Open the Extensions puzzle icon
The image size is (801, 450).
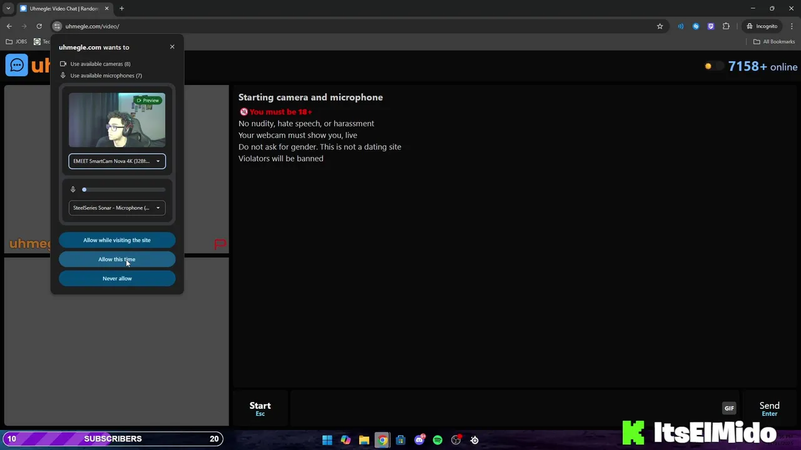[x=726, y=26]
